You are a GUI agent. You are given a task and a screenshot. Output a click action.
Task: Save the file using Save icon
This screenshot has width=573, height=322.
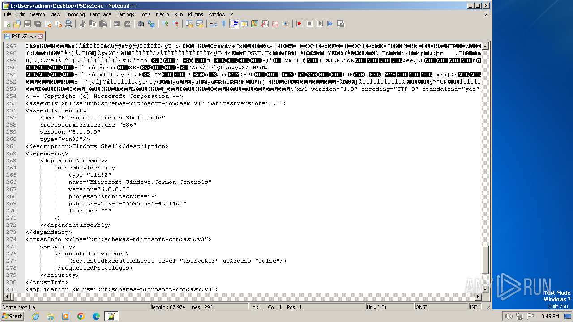click(27, 24)
